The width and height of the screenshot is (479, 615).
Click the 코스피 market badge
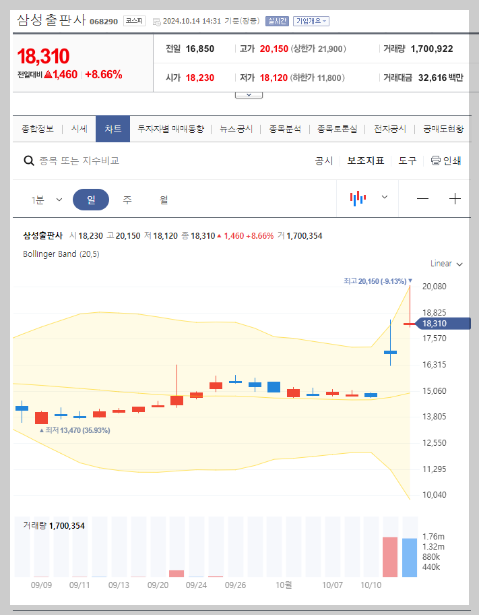(135, 21)
